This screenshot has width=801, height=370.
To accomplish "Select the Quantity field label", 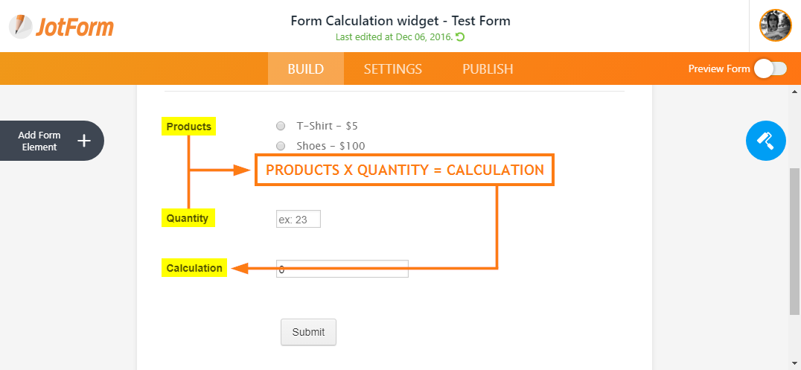I will (188, 218).
